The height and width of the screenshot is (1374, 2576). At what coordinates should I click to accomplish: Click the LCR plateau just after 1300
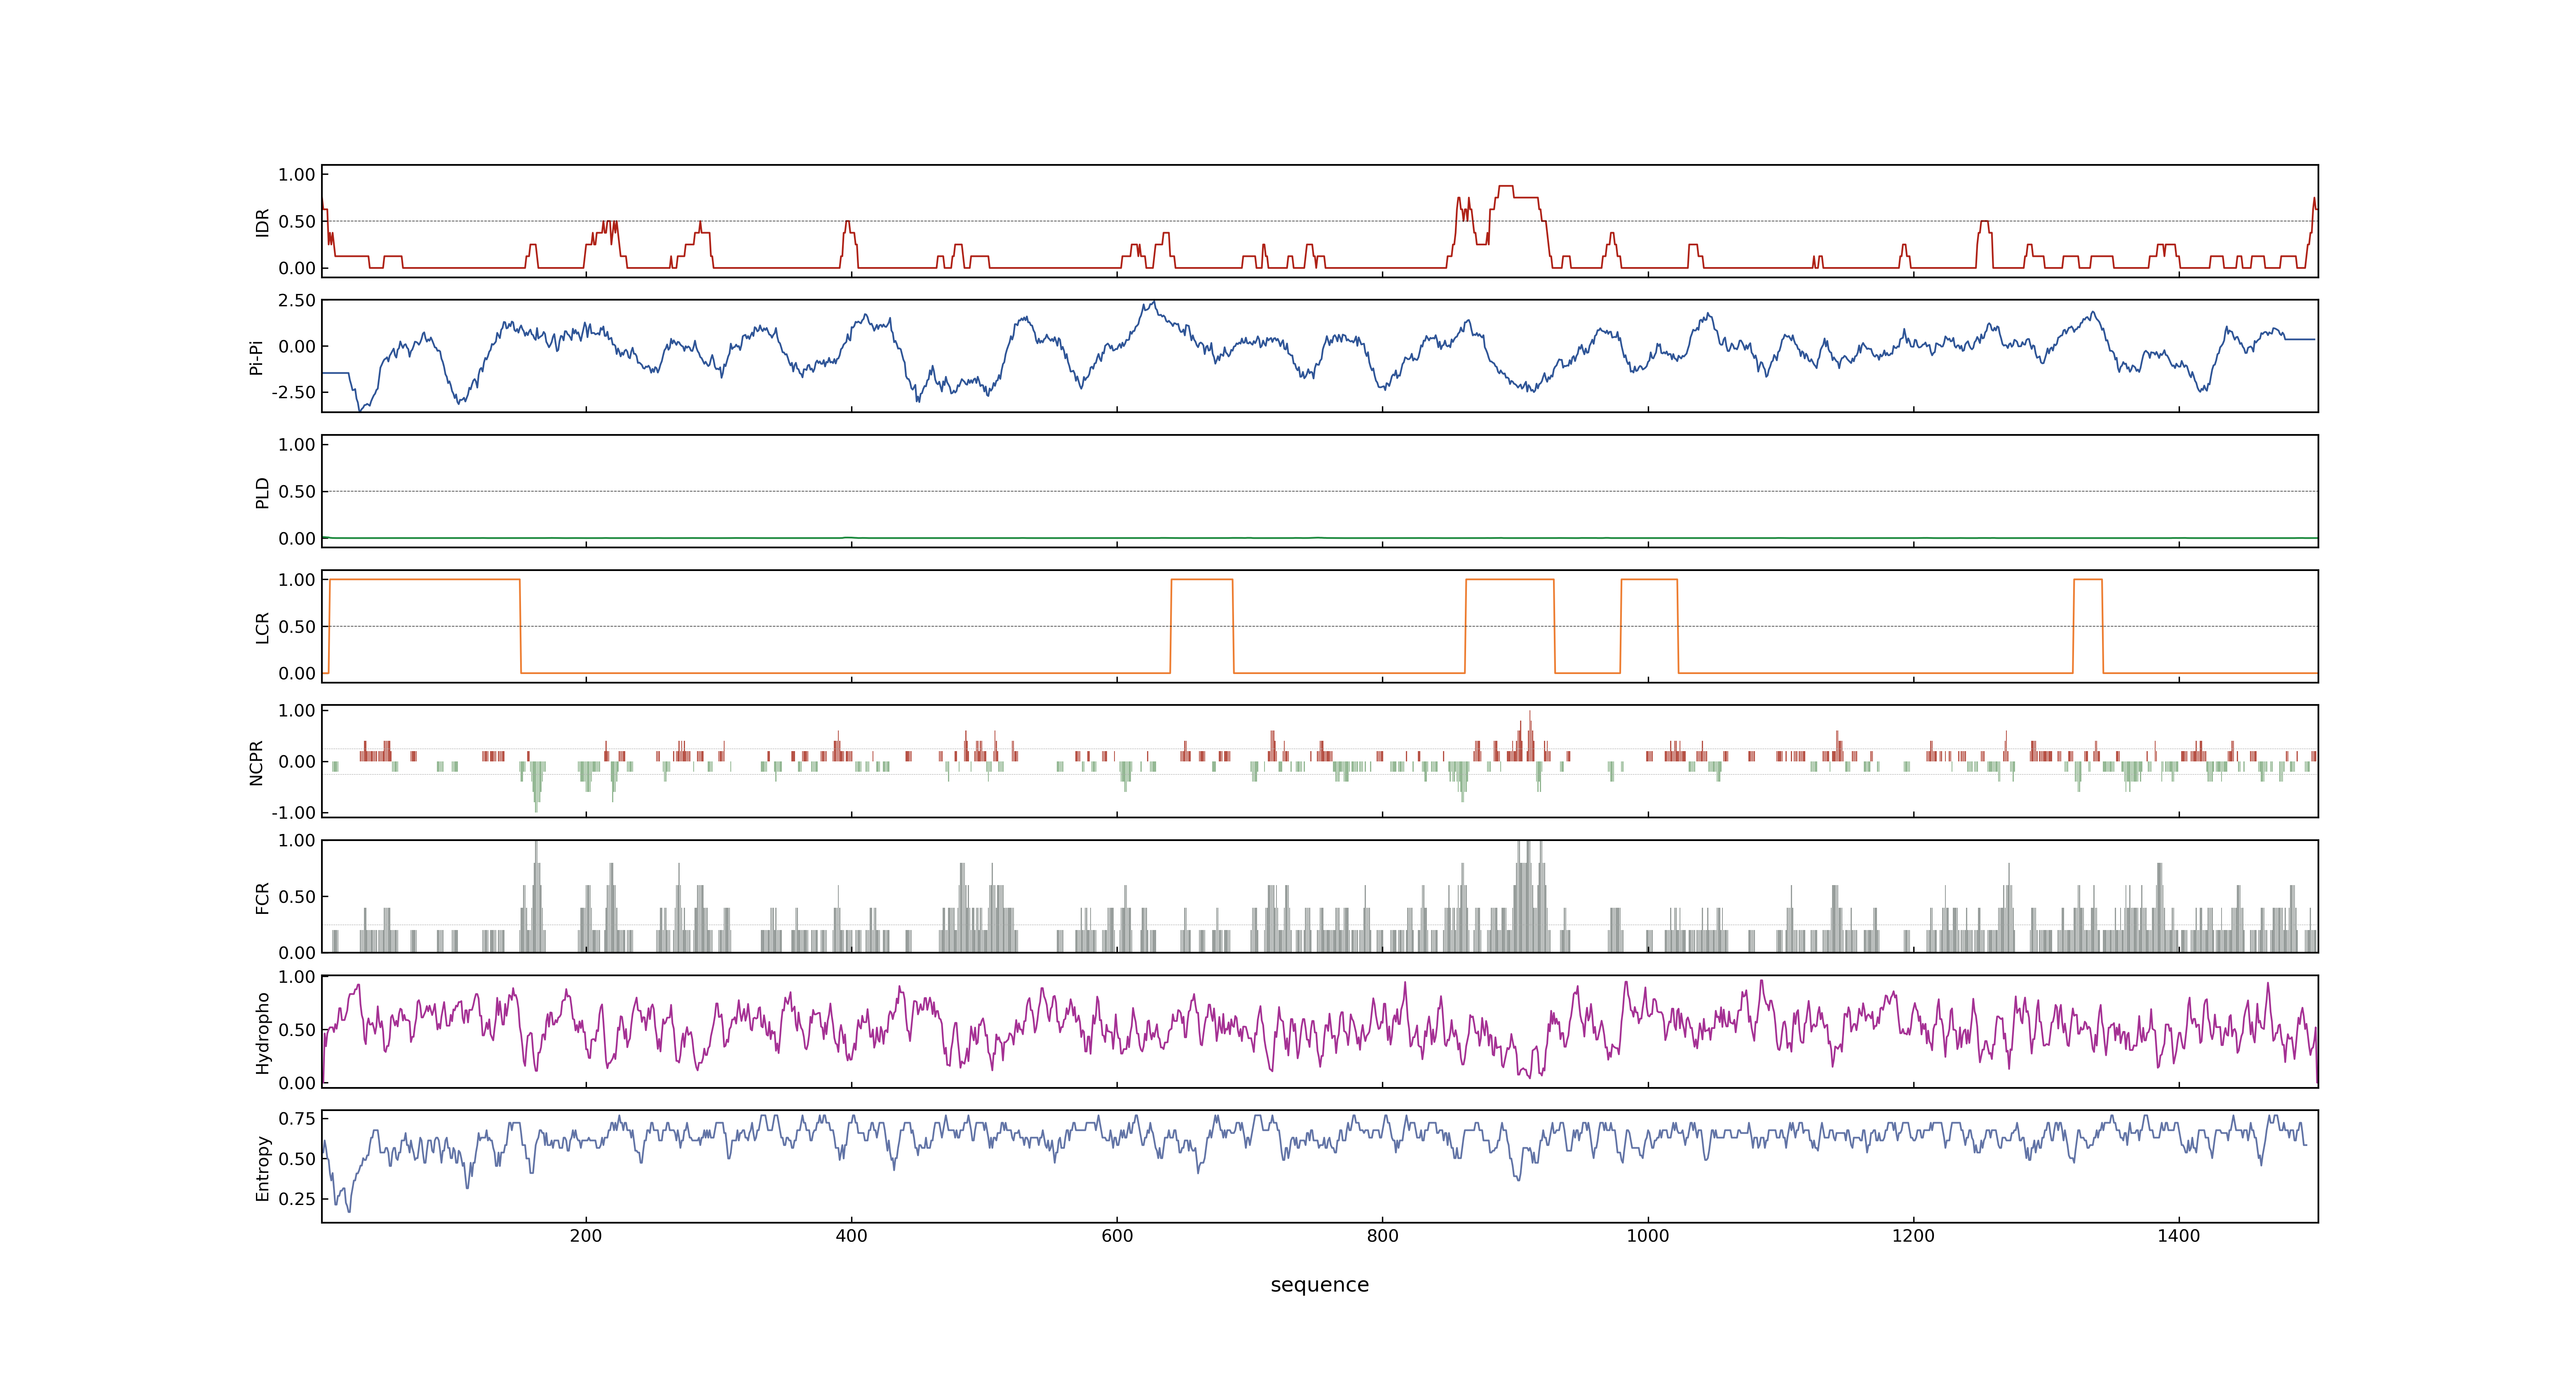click(x=2088, y=580)
